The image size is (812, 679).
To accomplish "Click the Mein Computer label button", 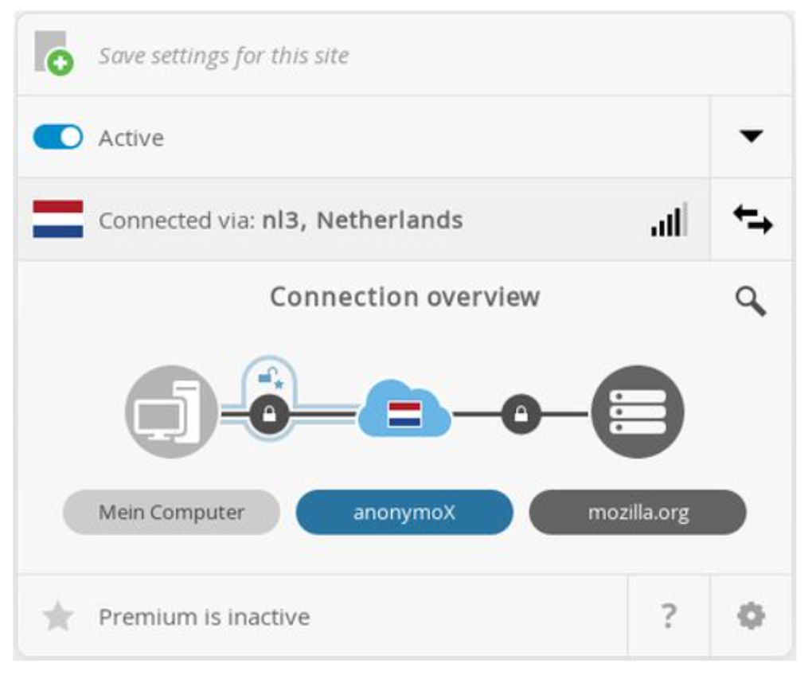I will pyautogui.click(x=171, y=512).
